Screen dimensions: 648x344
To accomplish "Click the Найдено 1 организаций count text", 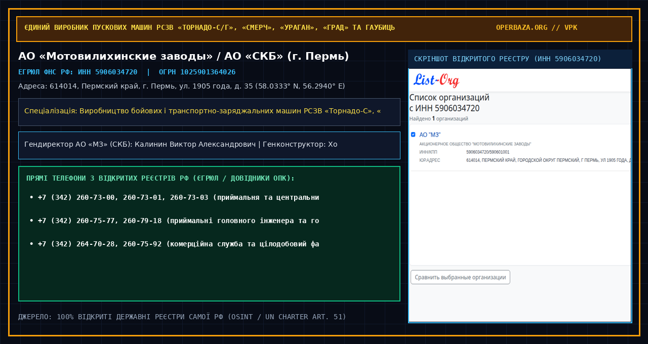I will click(x=438, y=118).
